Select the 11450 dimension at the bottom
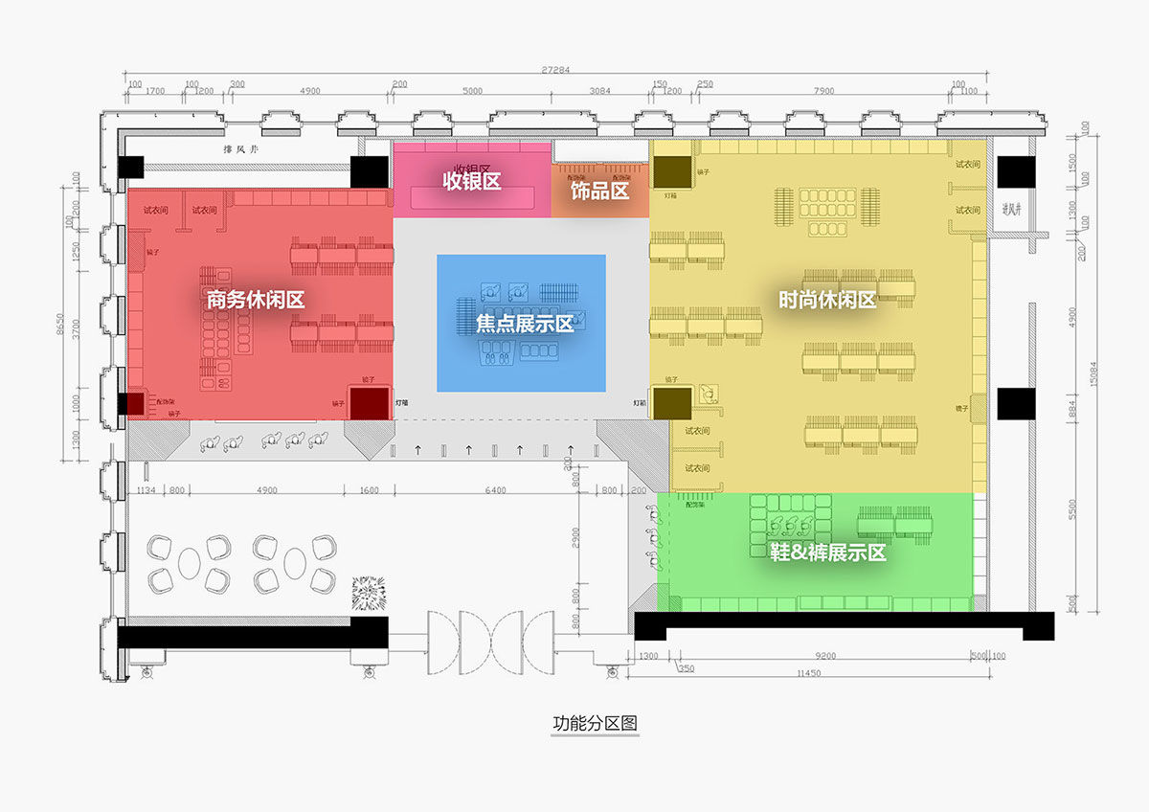 [x=824, y=674]
